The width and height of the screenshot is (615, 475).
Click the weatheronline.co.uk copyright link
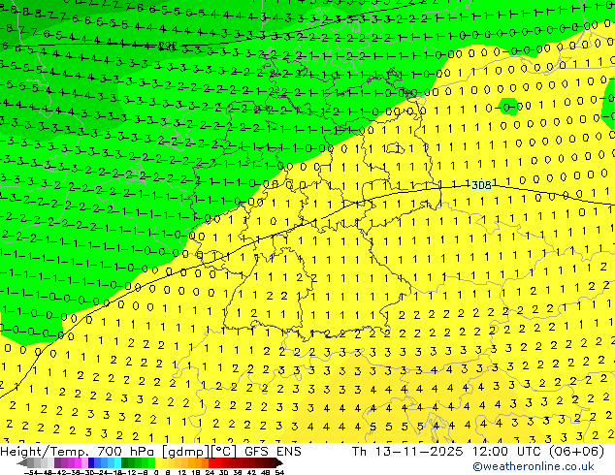point(534,466)
